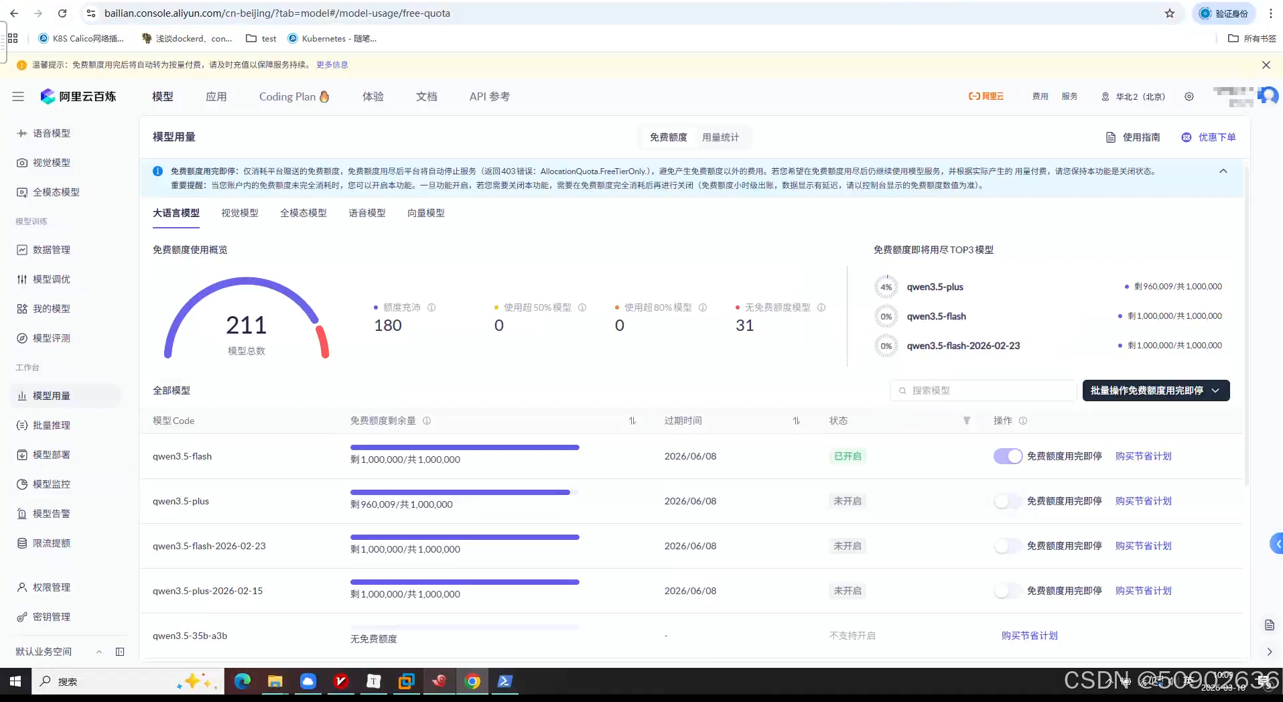Click 购买节省计划 for qwen3.5-35b-a3b
Viewport: 1283px width, 702px height.
(1030, 636)
